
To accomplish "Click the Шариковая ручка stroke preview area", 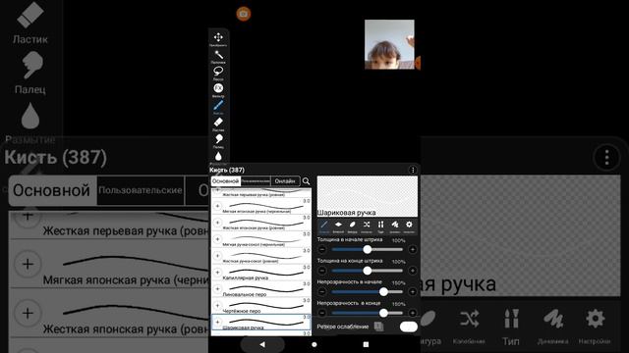I will pos(367,196).
